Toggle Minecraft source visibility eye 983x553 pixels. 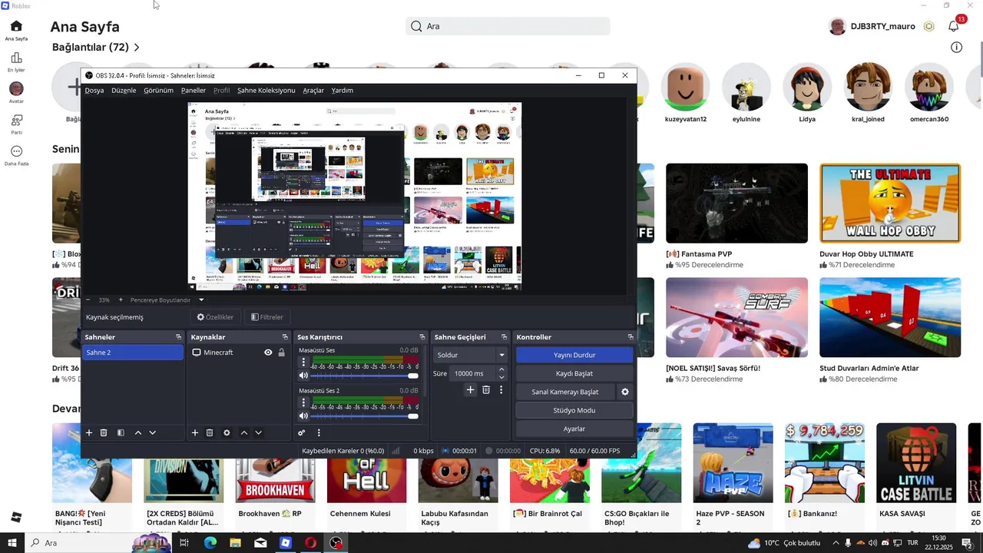point(268,353)
